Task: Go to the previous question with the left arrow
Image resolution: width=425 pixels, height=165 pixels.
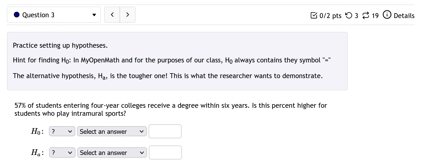Action: click(x=112, y=15)
